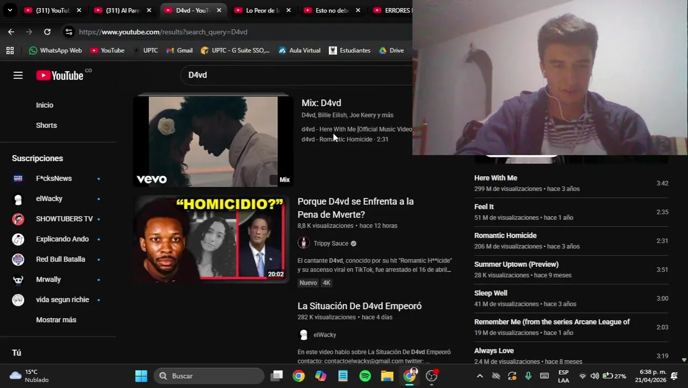Switch to the '(311) Al Pare' tab
The width and height of the screenshot is (688, 388).
coord(122,10)
